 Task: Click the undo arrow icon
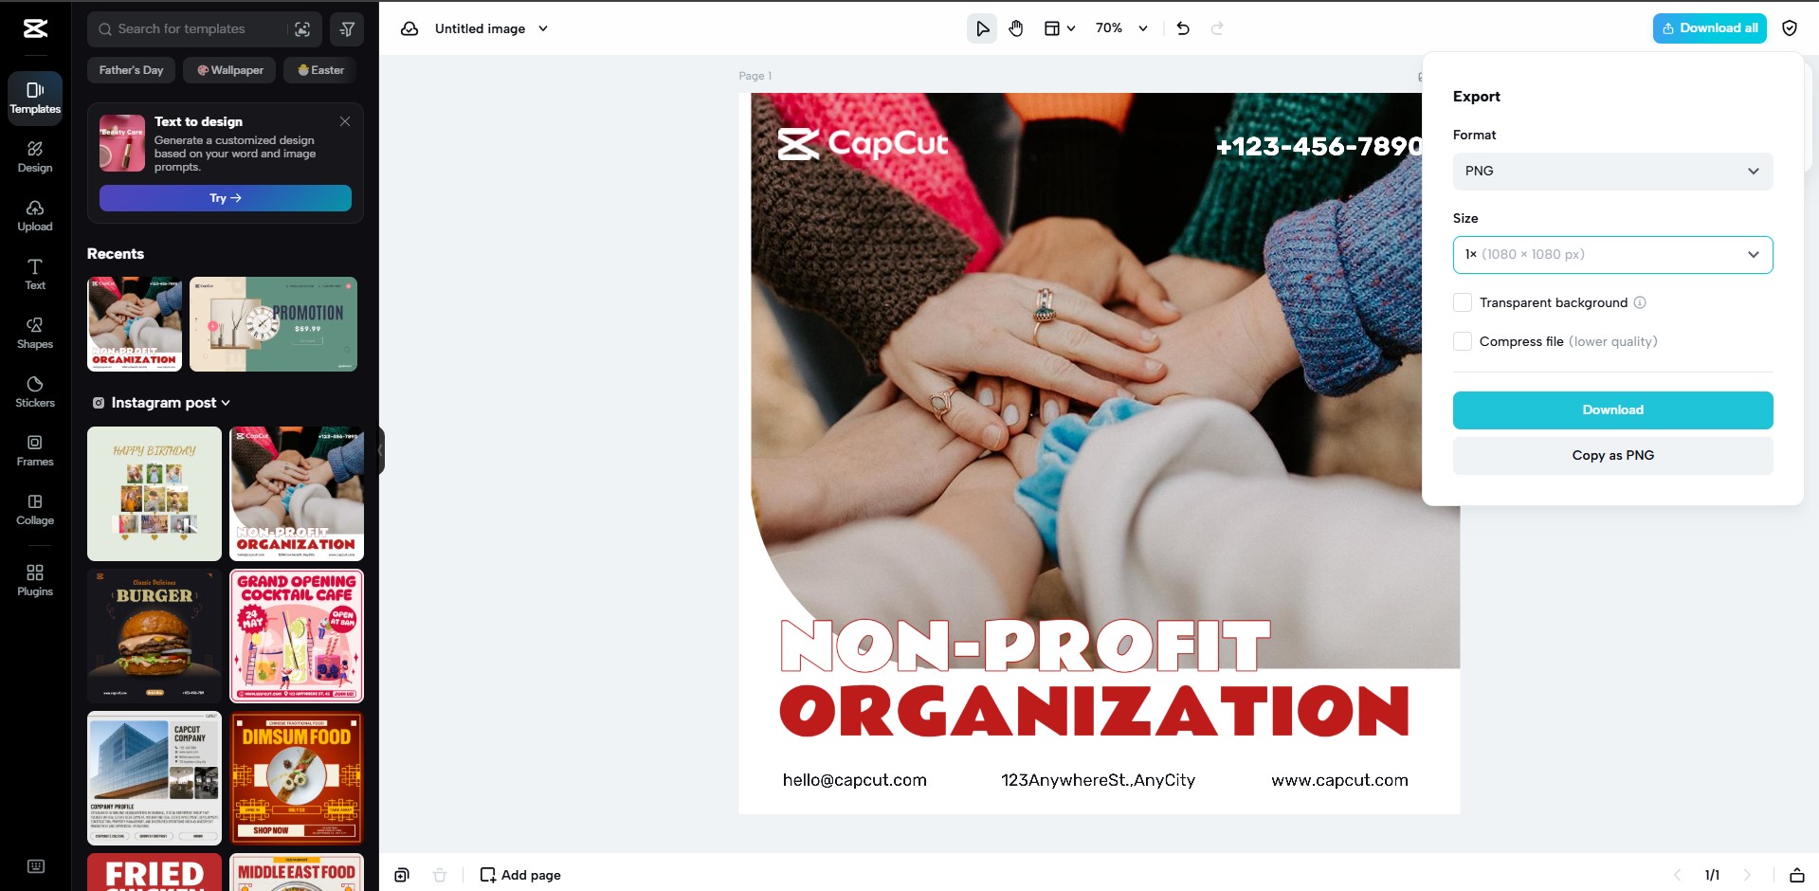click(x=1183, y=28)
